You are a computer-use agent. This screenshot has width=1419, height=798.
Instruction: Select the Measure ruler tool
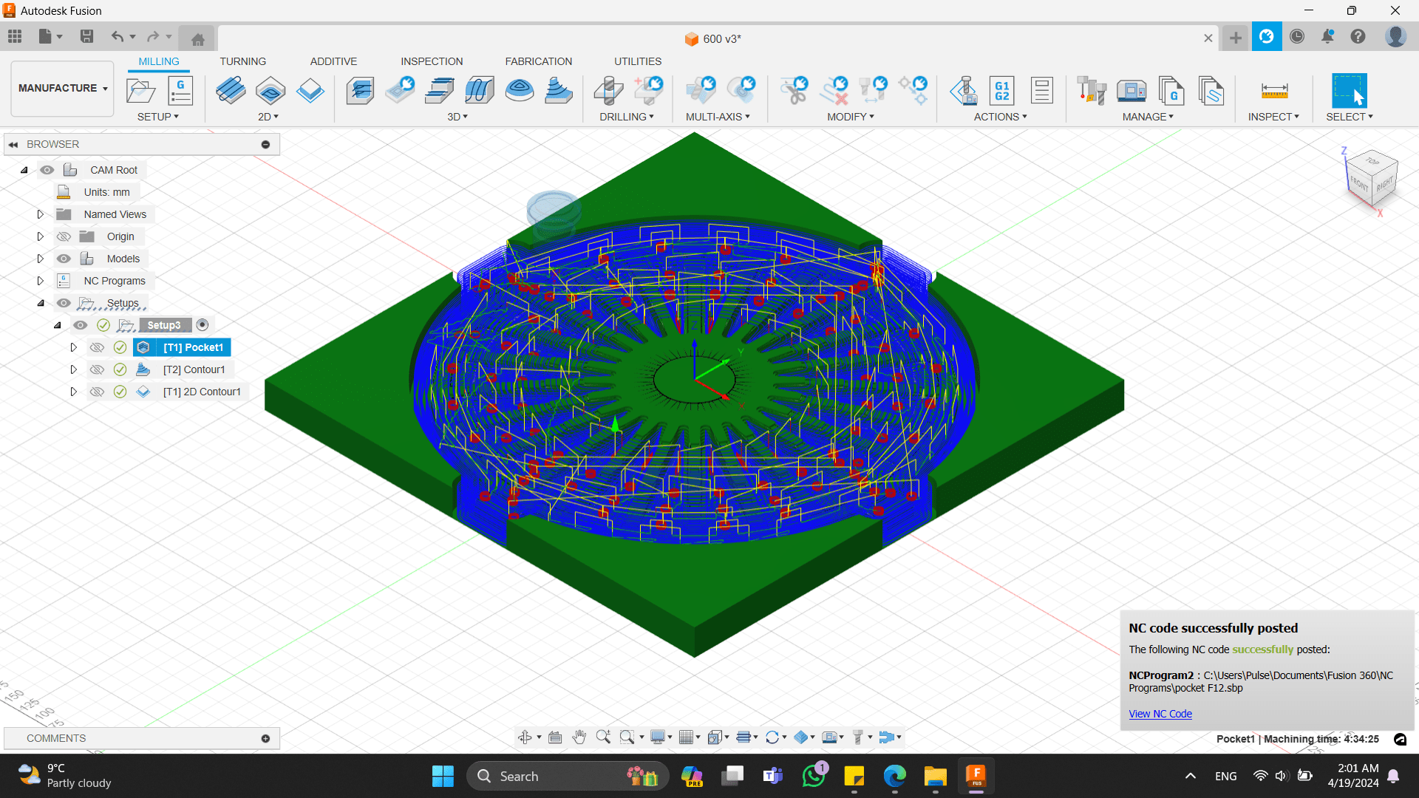tap(1274, 91)
